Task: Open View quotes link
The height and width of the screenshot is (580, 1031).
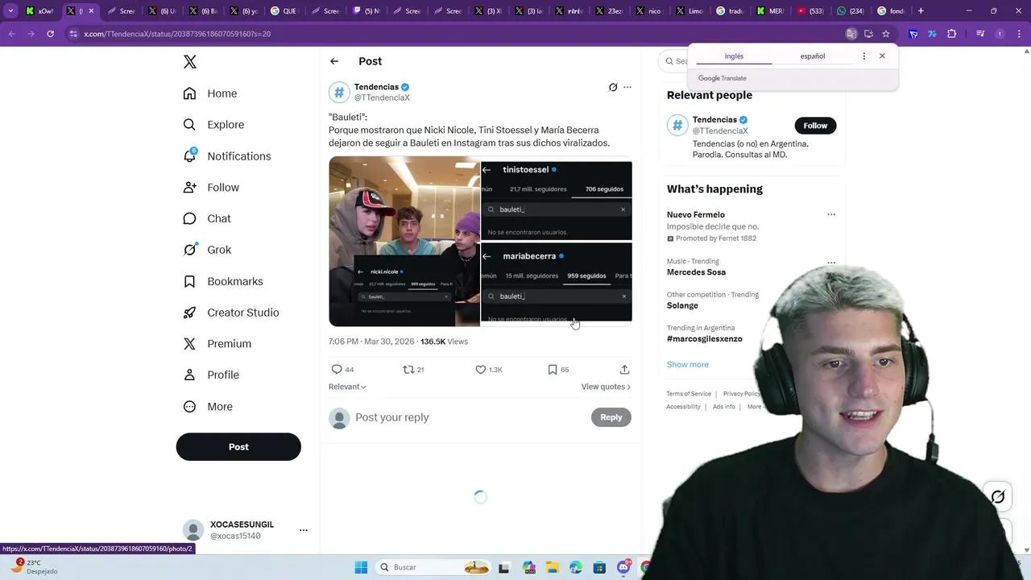Action: [606, 387]
